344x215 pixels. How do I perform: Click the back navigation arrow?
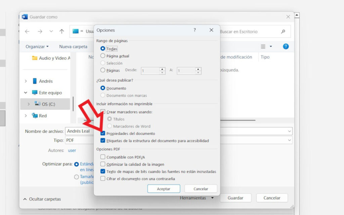point(27,32)
